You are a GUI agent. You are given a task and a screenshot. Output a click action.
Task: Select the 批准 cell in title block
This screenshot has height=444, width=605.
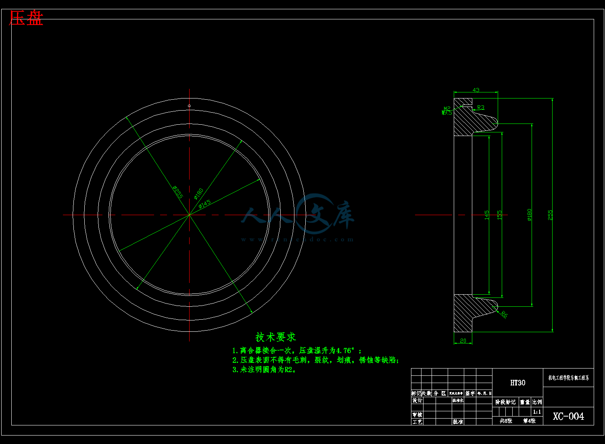[x=458, y=421]
